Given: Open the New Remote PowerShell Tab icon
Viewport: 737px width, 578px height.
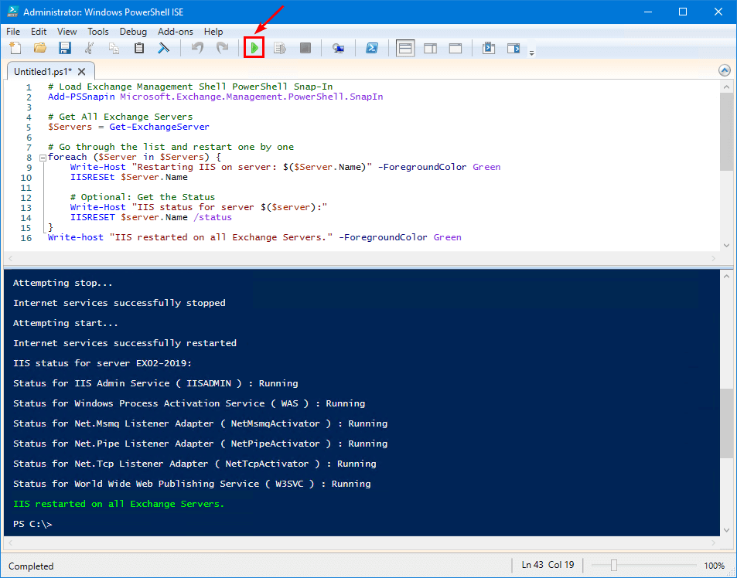Looking at the screenshot, I should point(338,48).
